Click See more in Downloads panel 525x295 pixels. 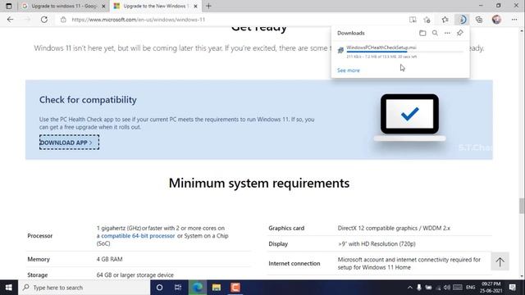click(x=348, y=70)
